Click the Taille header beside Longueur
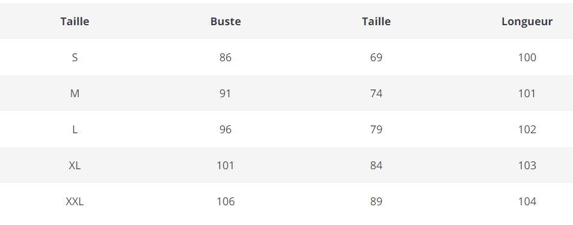 [376, 22]
